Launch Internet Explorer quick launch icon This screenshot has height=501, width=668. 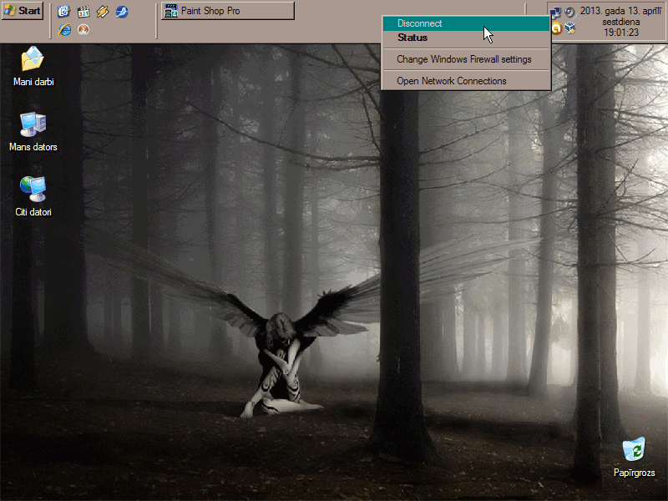click(x=65, y=29)
